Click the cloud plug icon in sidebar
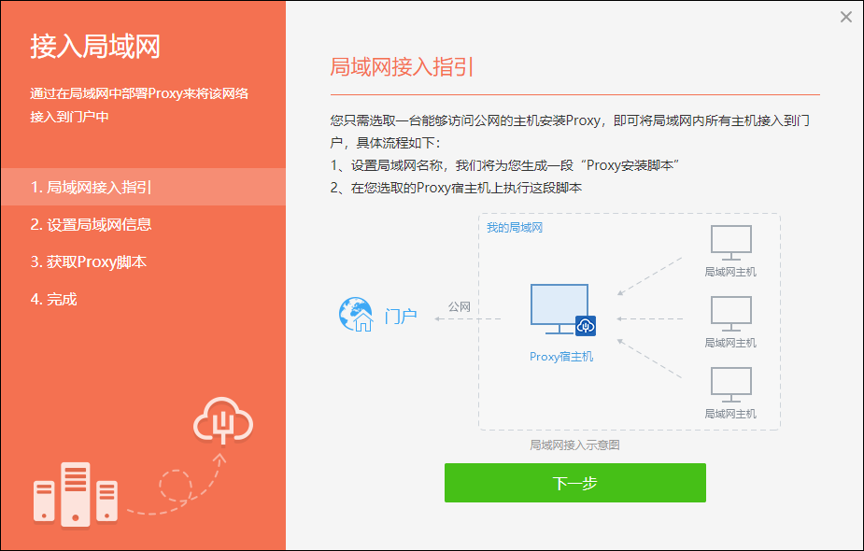The width and height of the screenshot is (864, 551). click(x=223, y=420)
